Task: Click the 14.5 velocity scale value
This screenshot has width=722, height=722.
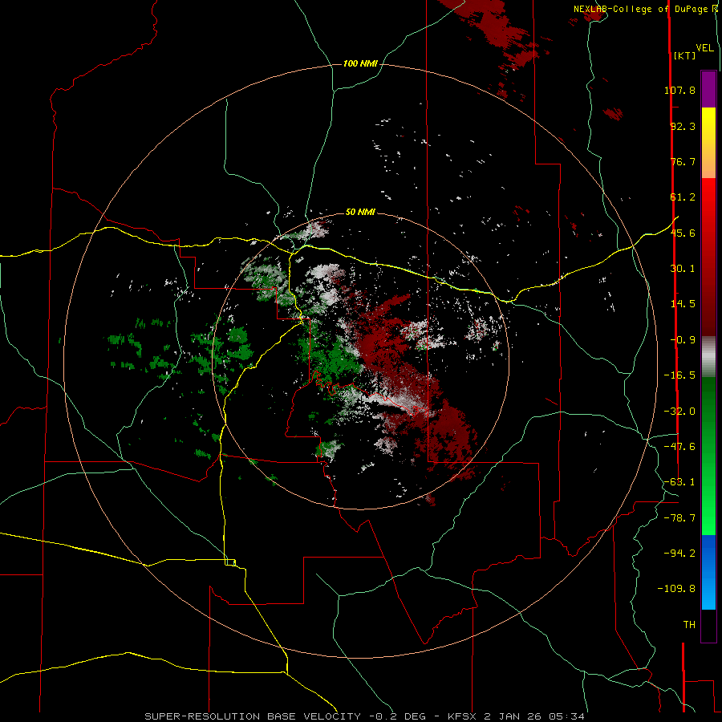Action: (683, 304)
